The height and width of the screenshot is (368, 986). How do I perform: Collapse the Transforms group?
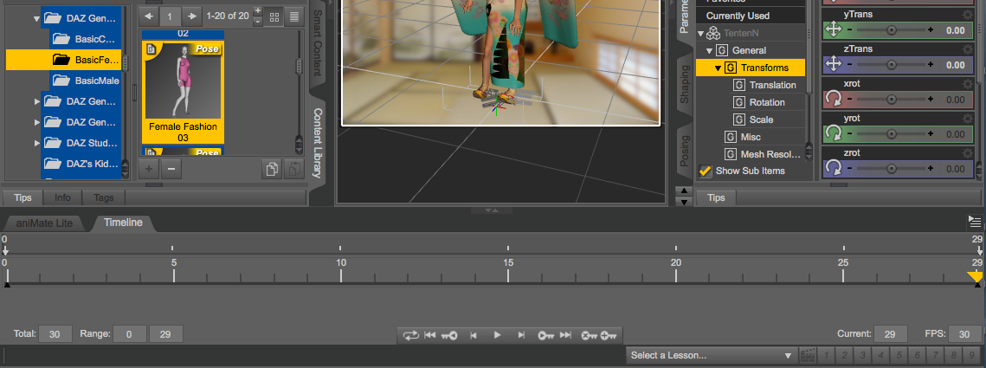(719, 68)
